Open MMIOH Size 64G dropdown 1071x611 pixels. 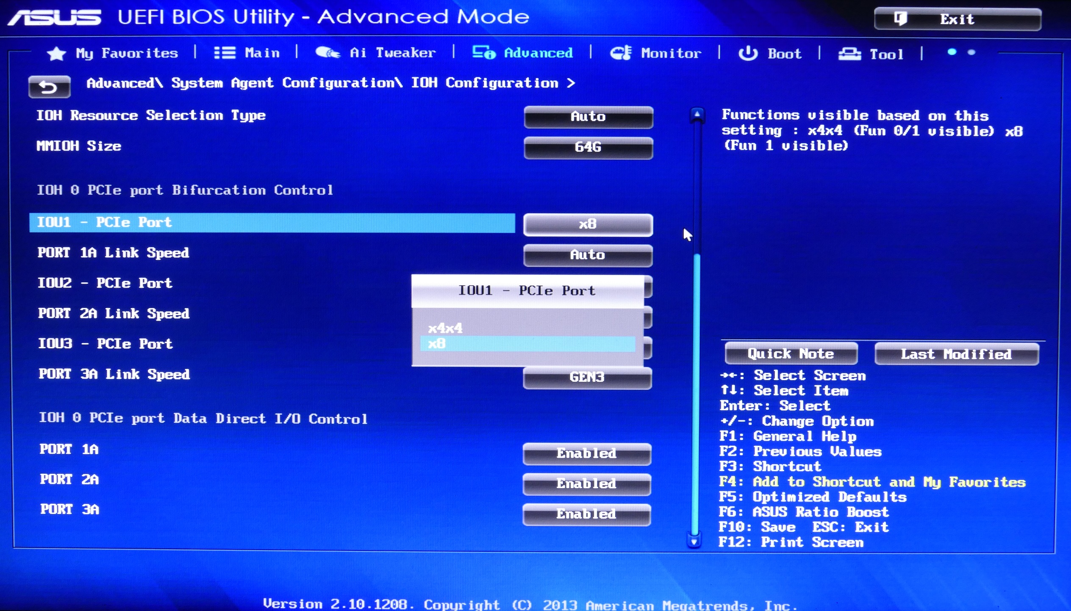[x=588, y=147]
